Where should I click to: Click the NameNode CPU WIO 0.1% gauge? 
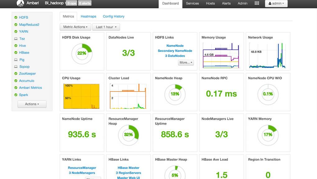click(x=268, y=94)
